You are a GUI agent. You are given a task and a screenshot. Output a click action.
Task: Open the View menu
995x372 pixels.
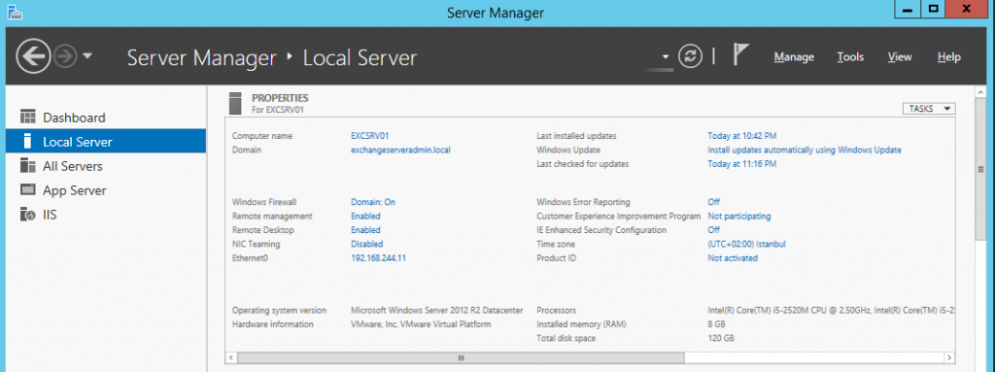[x=900, y=57]
